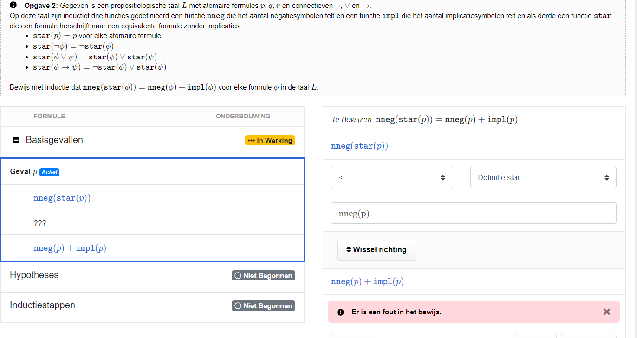This screenshot has width=637, height=338.
Task: Click the FORMULE column header
Action: coord(49,116)
